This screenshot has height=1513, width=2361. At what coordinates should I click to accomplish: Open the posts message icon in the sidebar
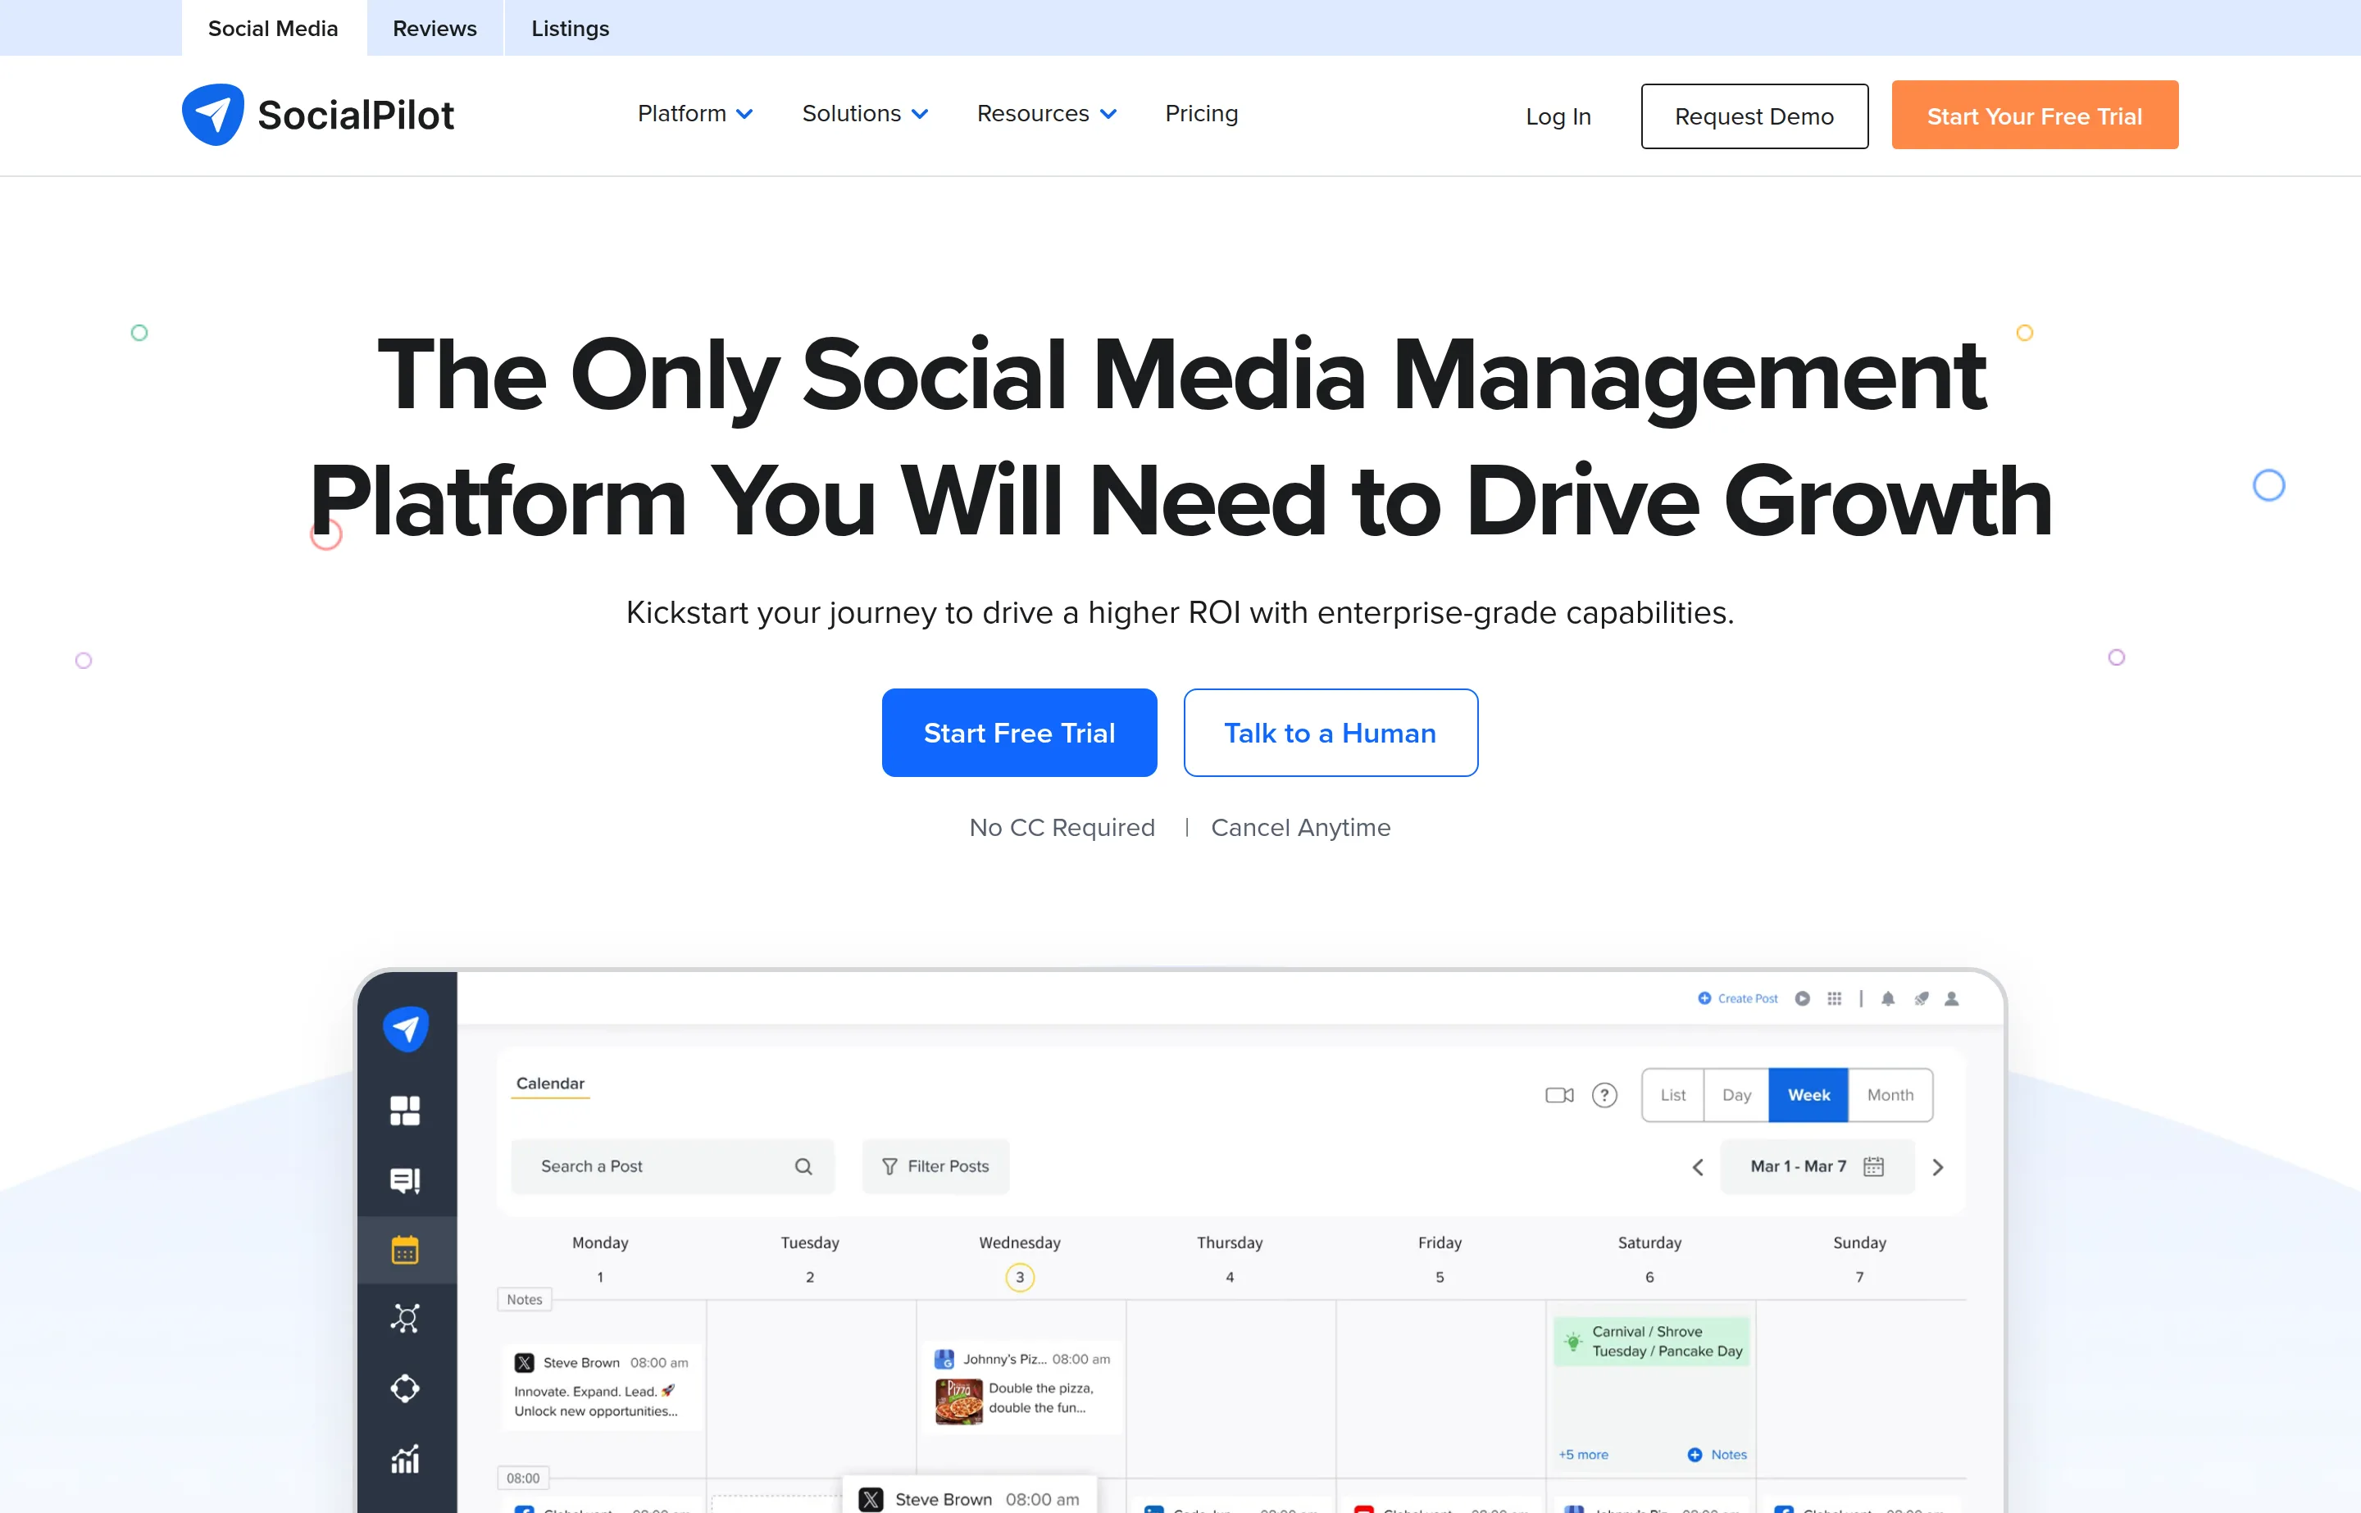405,1180
